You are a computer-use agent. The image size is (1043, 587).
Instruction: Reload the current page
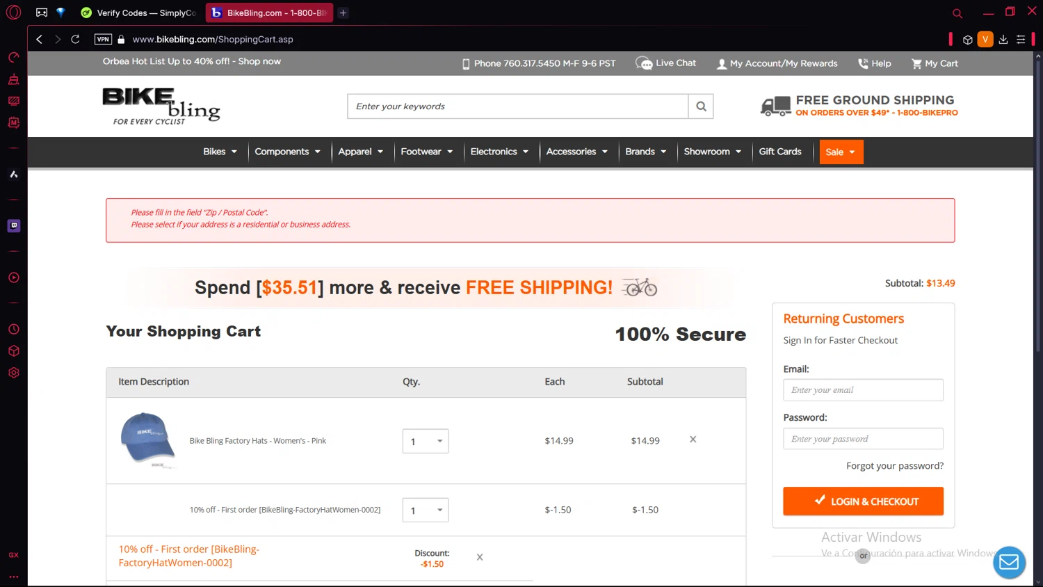coord(75,39)
